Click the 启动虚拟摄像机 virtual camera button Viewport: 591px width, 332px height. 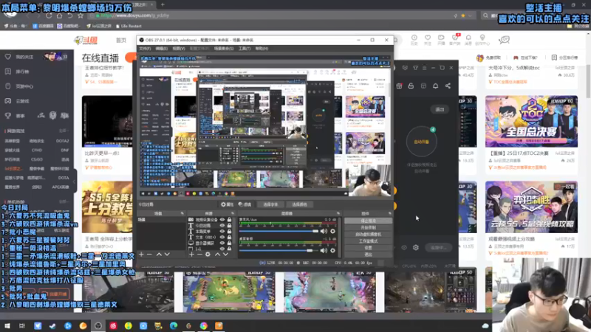368,234
